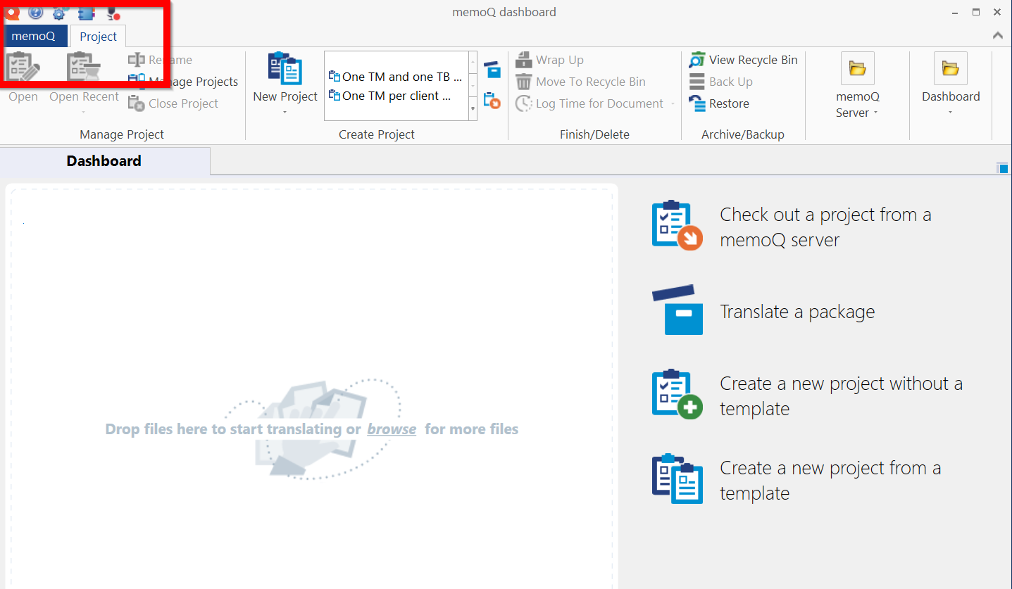Choose 'One TM and one TB' template
The height and width of the screenshot is (589, 1012).
[396, 77]
